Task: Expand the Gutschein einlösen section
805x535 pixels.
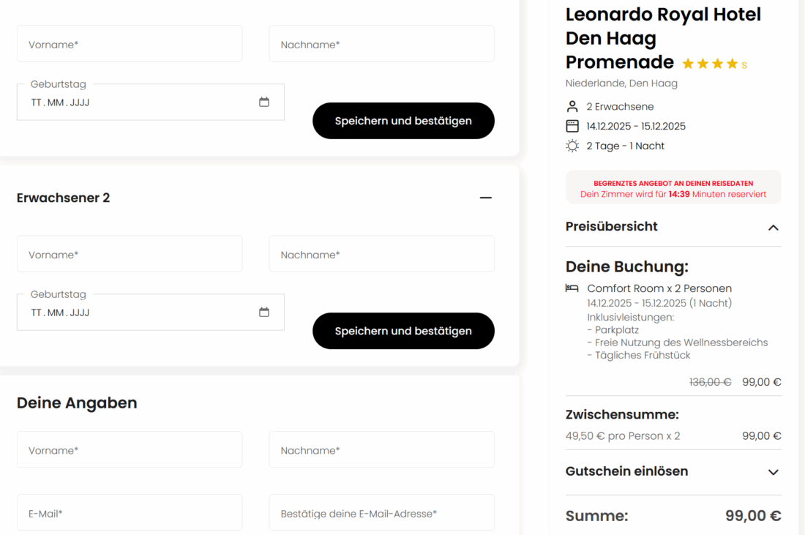Action: coord(773,472)
